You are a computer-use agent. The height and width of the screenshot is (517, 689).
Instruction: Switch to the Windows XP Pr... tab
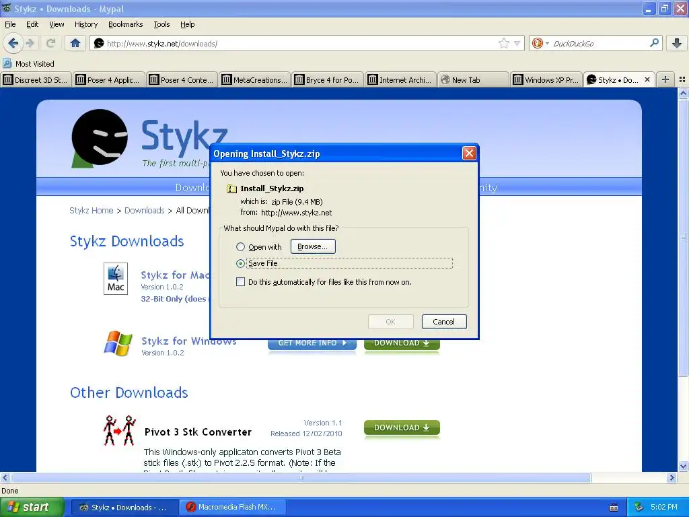[x=546, y=80]
